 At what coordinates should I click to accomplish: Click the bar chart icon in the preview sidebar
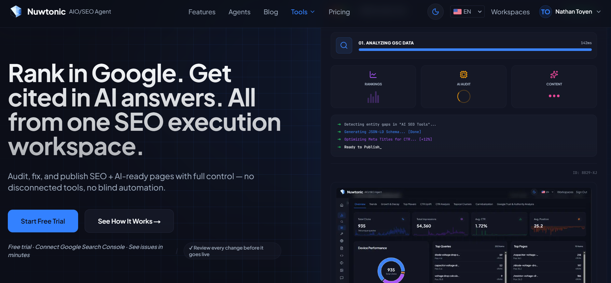click(x=341, y=215)
